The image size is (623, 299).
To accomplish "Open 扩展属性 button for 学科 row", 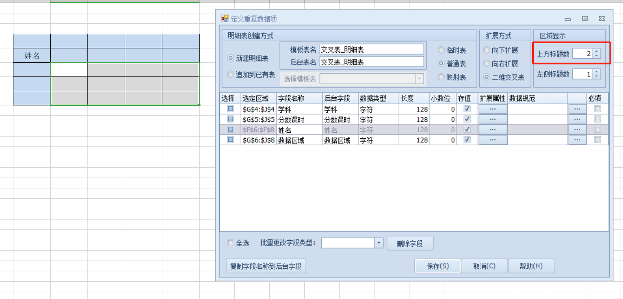I will (493, 109).
